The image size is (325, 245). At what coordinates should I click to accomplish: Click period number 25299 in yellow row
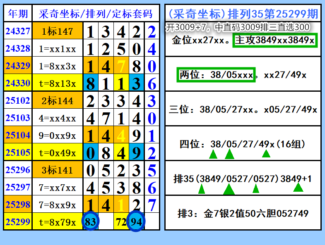pyautogui.click(x=18, y=222)
